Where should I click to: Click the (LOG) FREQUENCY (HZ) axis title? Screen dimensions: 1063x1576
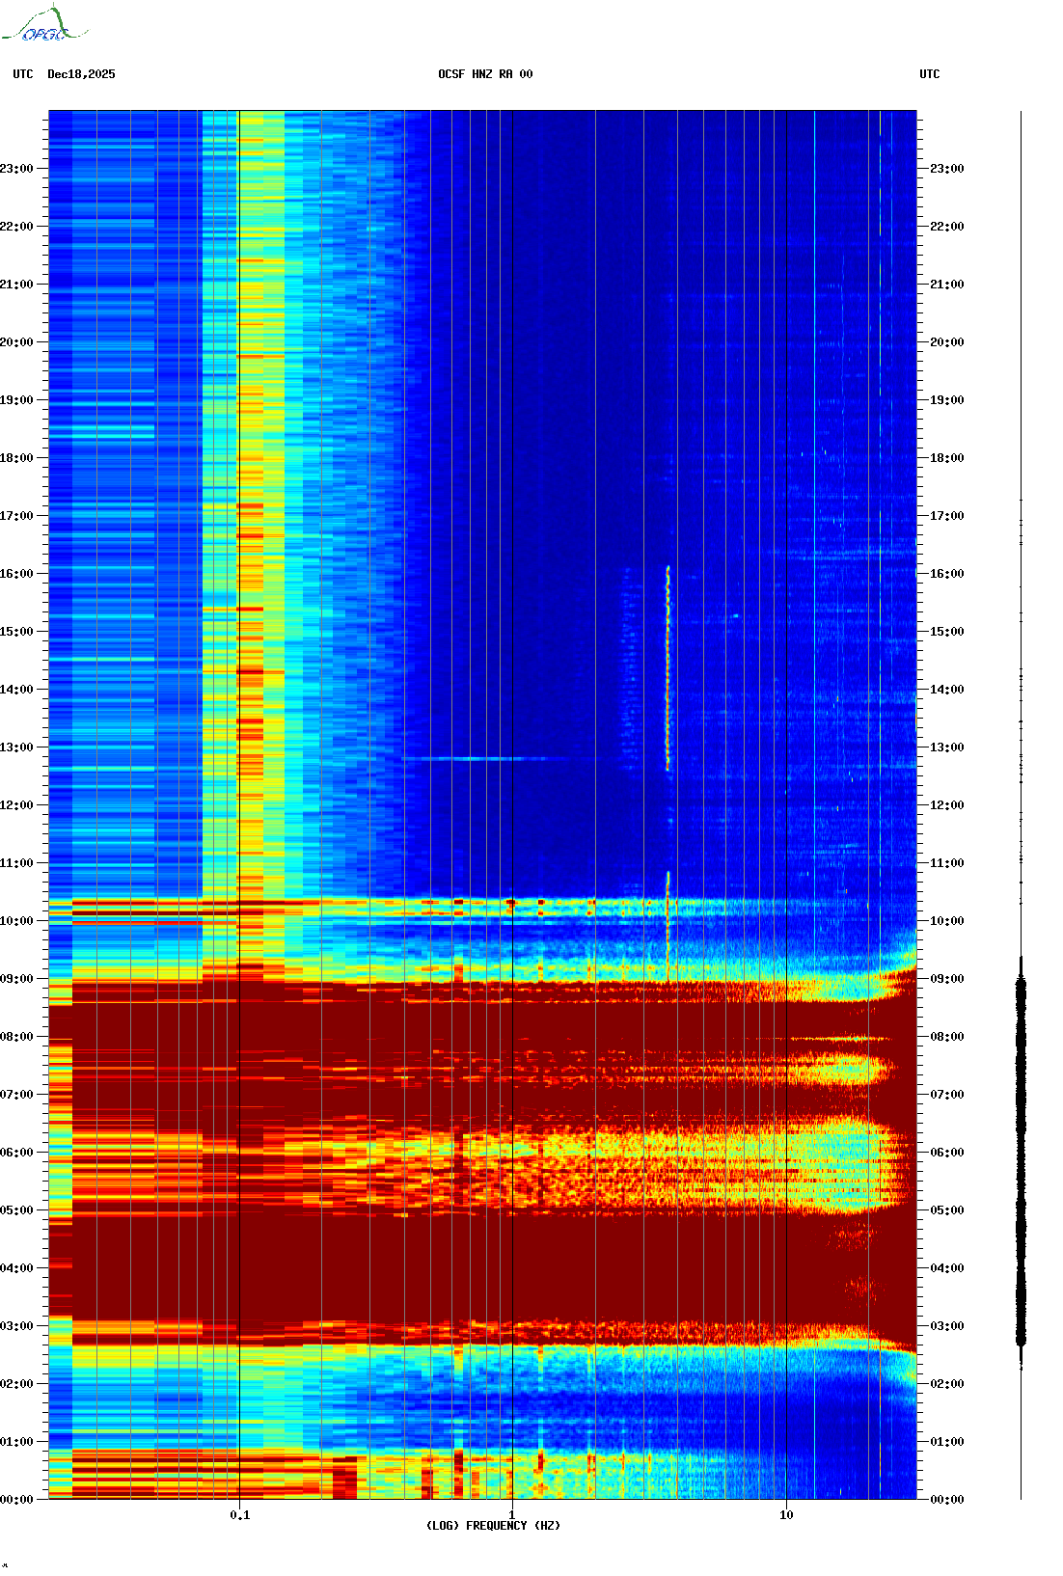click(493, 1526)
